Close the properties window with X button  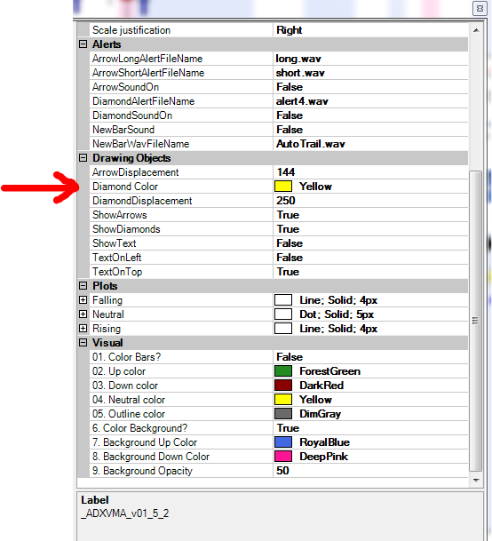pyautogui.click(x=480, y=8)
